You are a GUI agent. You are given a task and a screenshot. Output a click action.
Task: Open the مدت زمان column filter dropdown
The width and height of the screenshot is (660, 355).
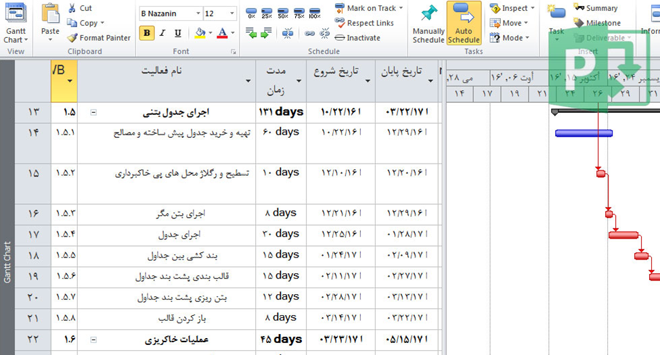(299, 80)
